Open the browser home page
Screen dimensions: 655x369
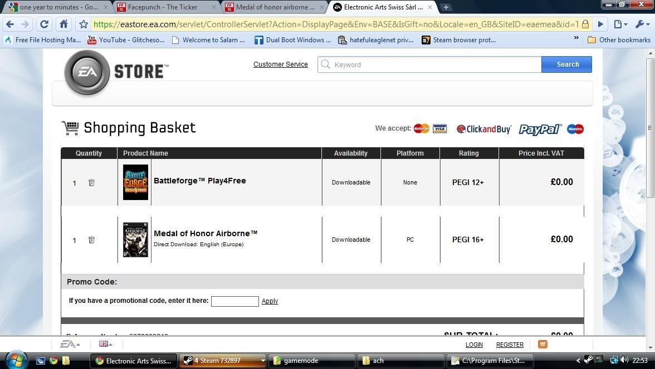point(63,24)
